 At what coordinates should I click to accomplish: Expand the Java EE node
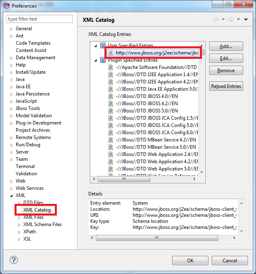click(12, 87)
